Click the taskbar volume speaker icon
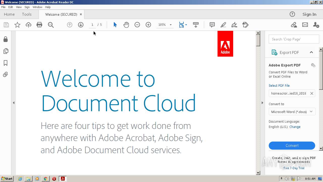This screenshot has width=323, height=182. click(x=287, y=179)
